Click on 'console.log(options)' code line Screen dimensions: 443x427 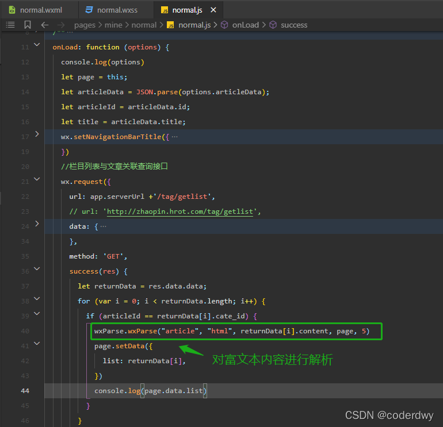tap(102, 62)
